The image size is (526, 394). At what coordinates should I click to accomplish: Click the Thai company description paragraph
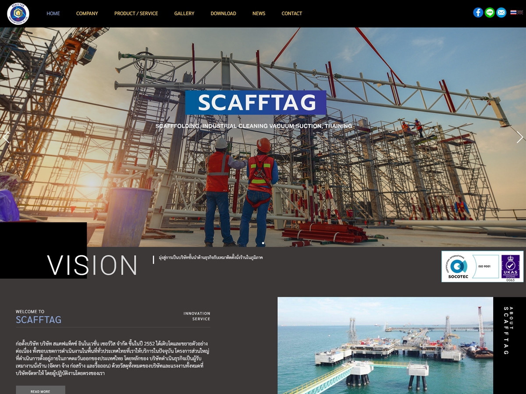click(112, 358)
